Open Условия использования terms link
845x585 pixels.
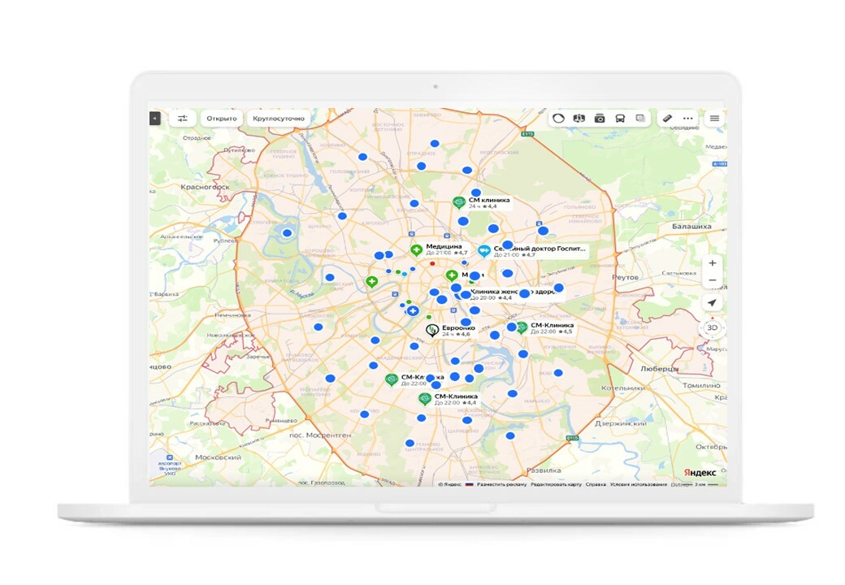[638, 484]
